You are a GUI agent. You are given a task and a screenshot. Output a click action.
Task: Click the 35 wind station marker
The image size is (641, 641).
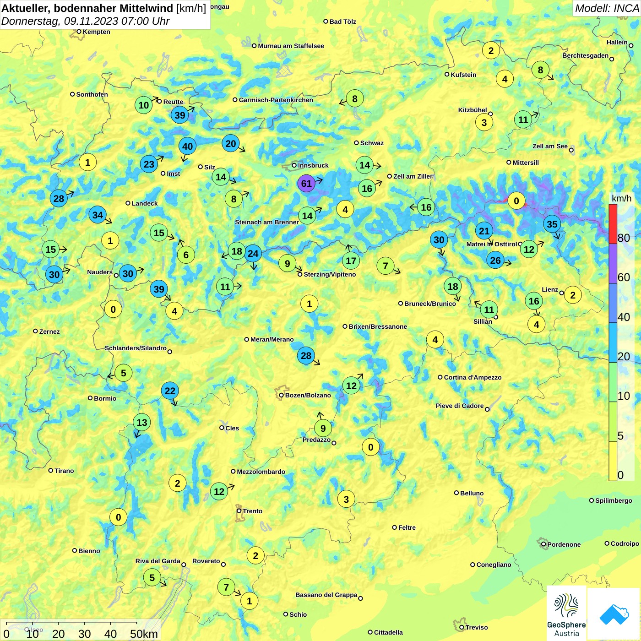click(x=552, y=224)
